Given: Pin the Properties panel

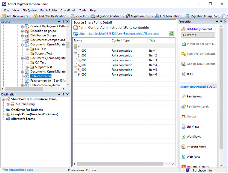Looking at the screenshot, I should [221, 22].
